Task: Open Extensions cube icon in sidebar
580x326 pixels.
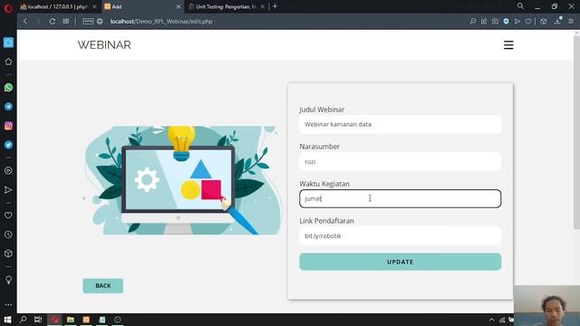Action: click(x=8, y=254)
